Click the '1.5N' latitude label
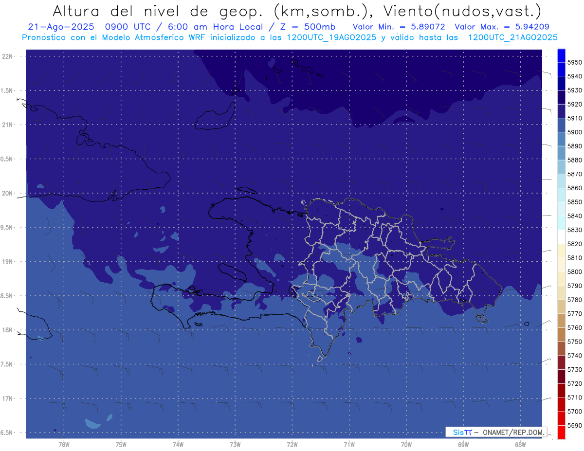The height and width of the screenshot is (451, 584). click(6, 90)
